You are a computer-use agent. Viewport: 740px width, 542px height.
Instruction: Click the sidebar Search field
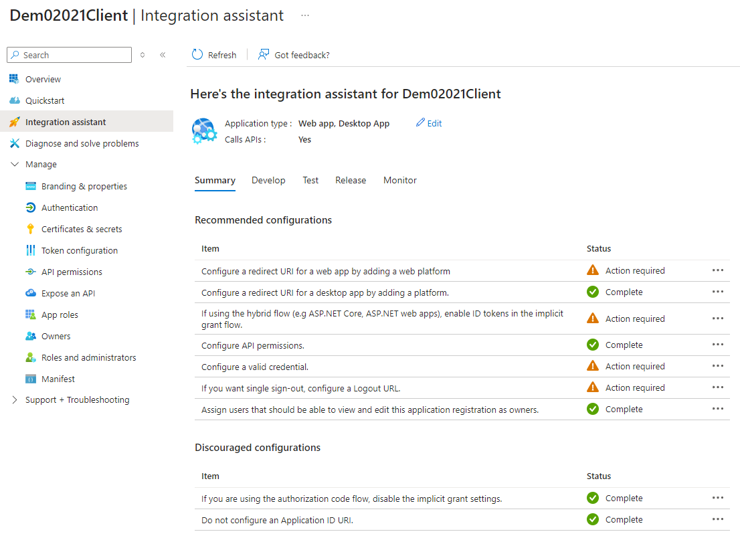(70, 55)
